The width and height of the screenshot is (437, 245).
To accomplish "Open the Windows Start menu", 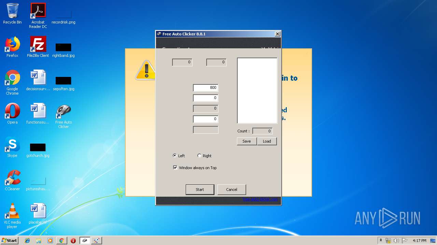I will pyautogui.click(x=9, y=240).
